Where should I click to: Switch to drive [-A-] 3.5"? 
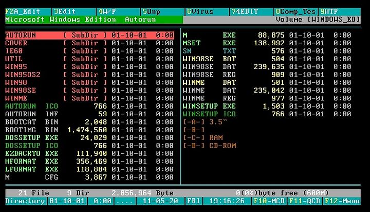205,122
